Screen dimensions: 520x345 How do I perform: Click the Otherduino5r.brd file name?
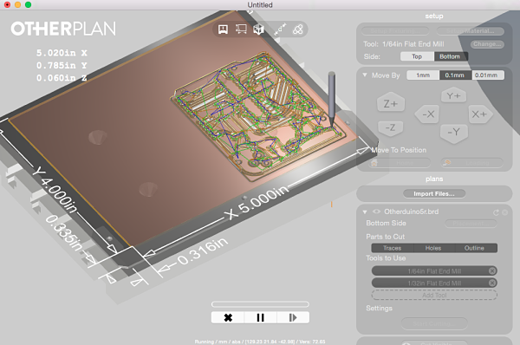tap(411, 212)
